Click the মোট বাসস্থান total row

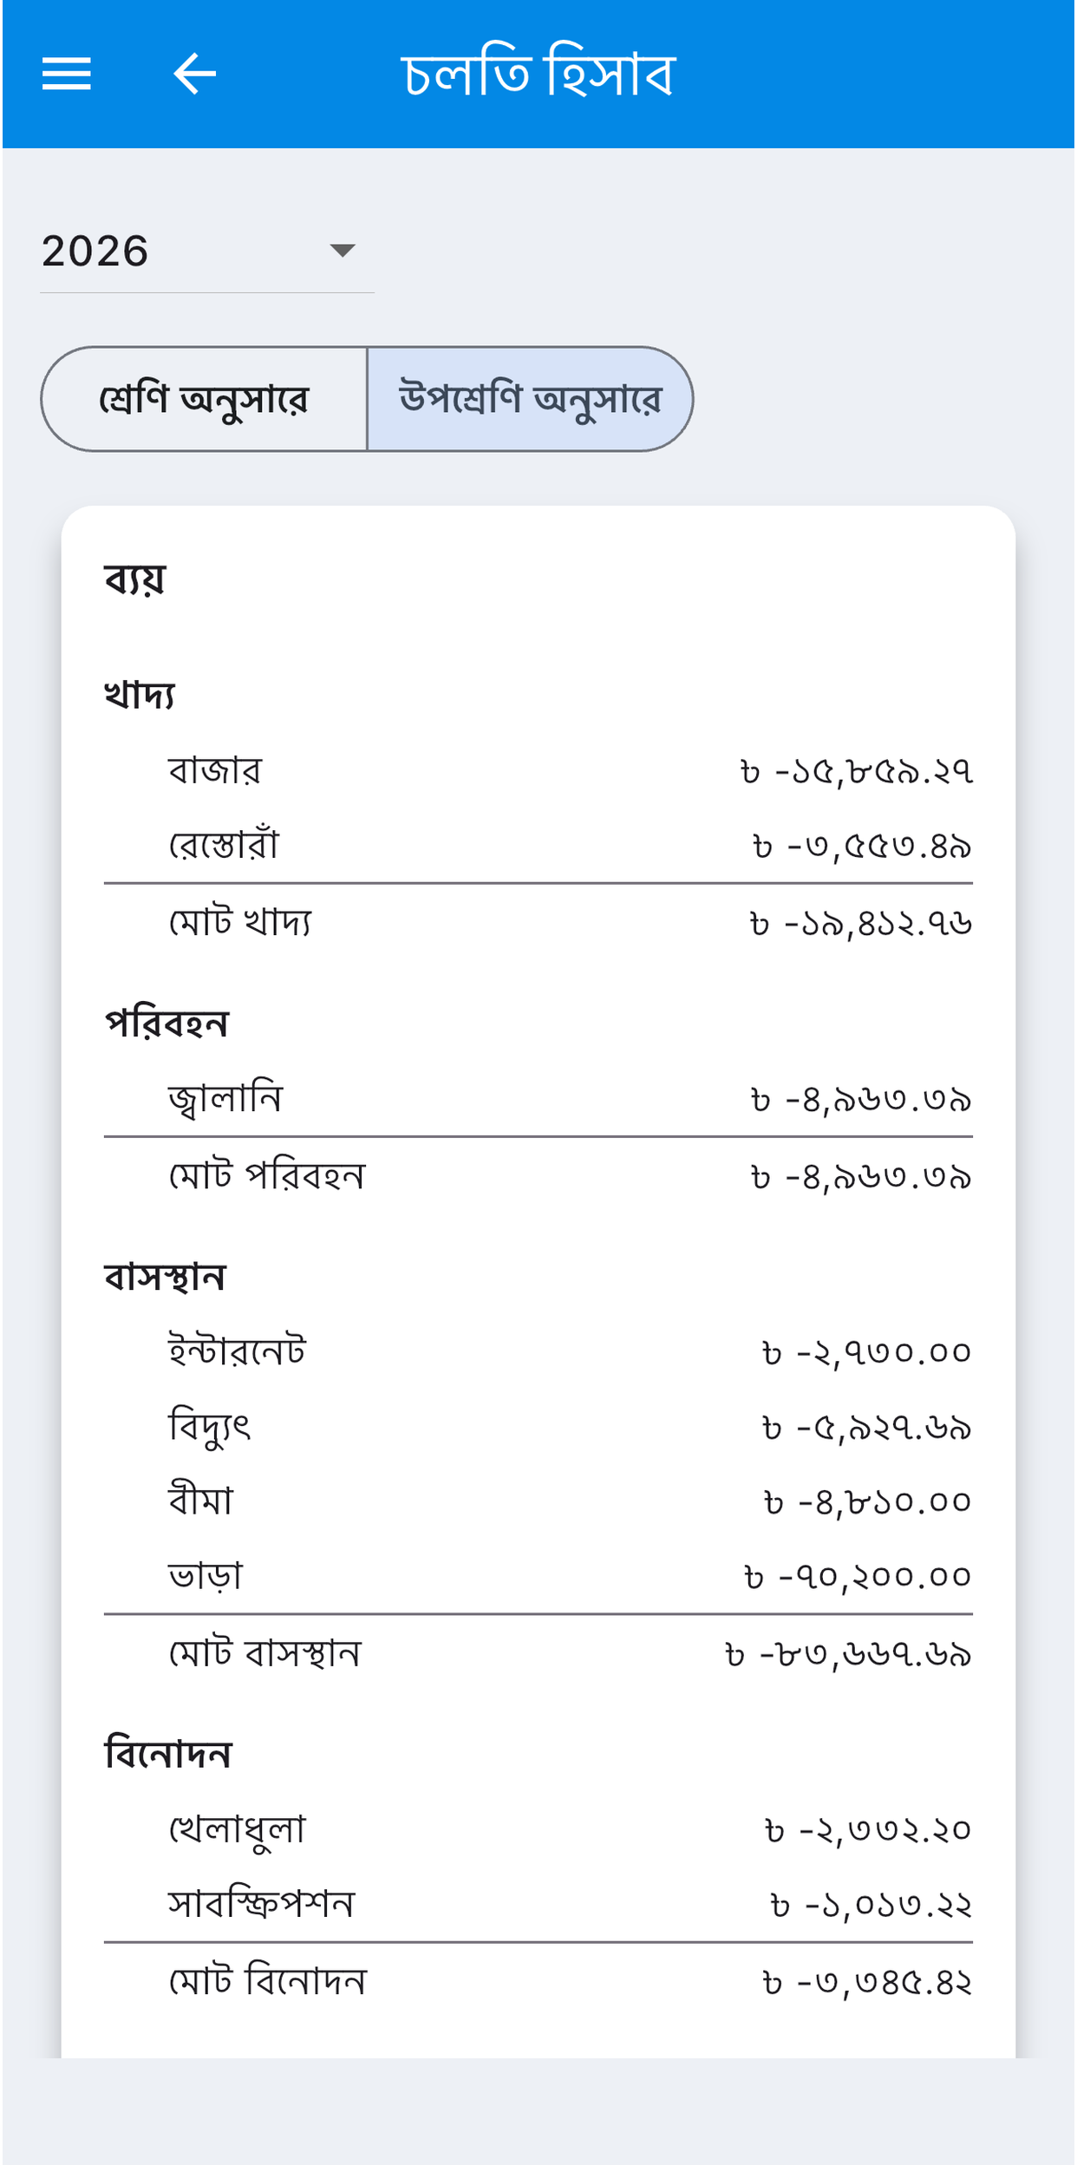coord(538,1654)
